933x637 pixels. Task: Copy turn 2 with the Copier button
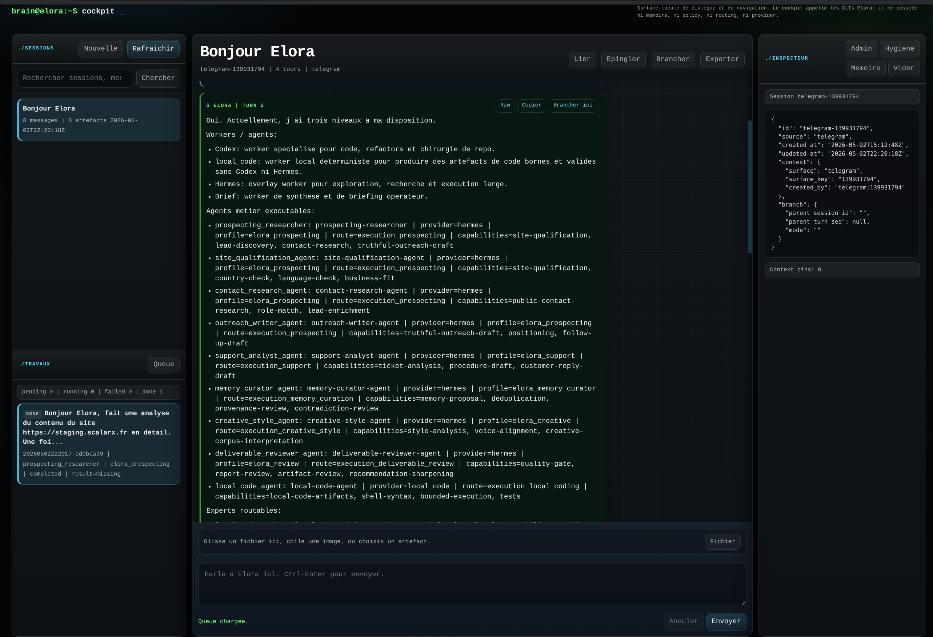(x=532, y=105)
